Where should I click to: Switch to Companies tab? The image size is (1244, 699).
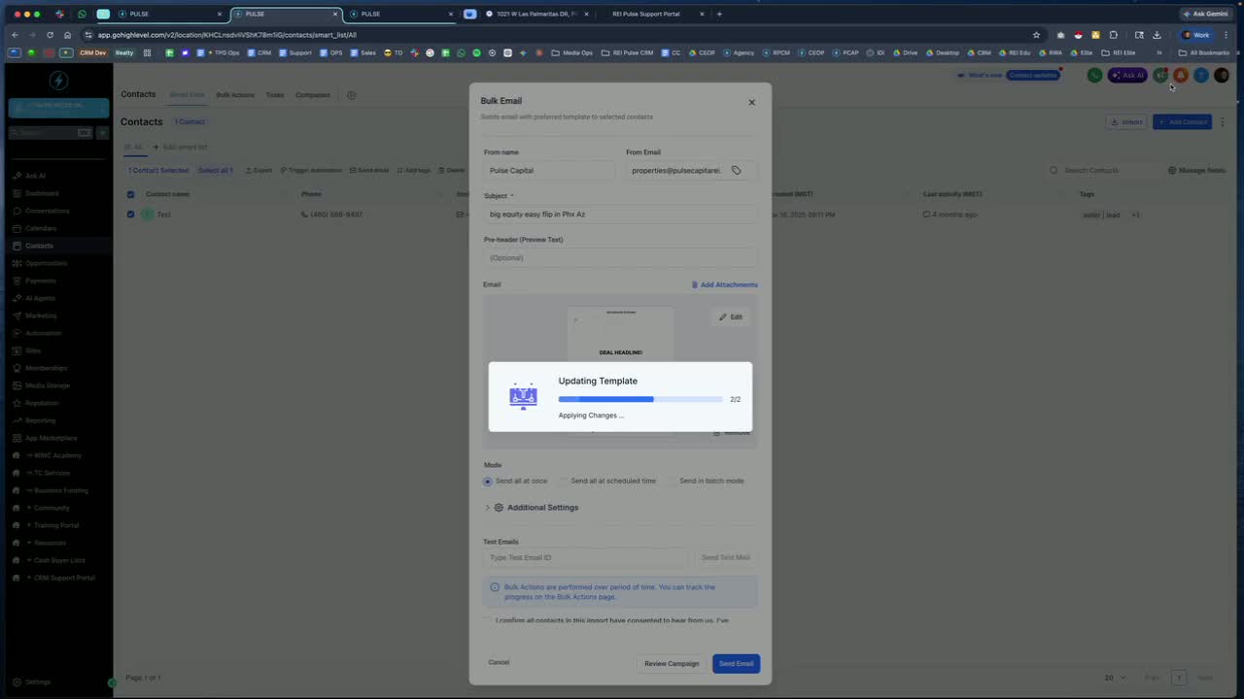pos(313,95)
